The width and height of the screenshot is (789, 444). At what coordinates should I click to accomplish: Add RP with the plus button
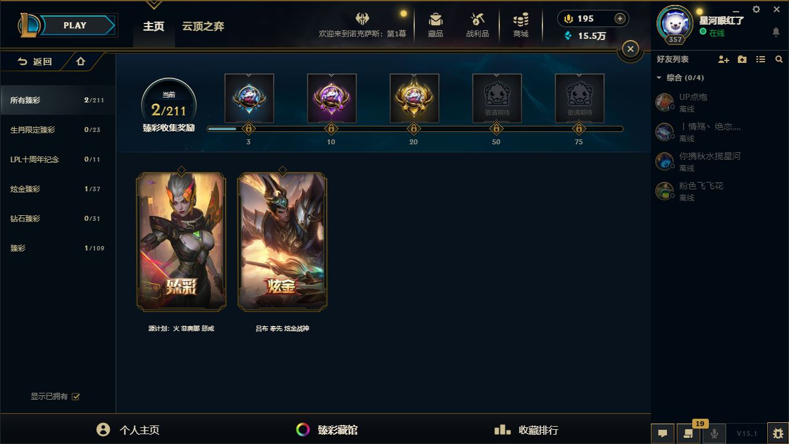click(x=620, y=18)
